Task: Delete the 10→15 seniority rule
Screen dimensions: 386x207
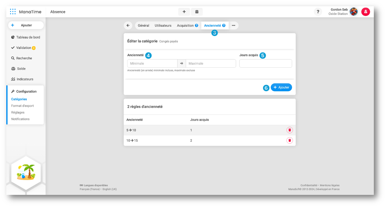Action: pos(289,140)
